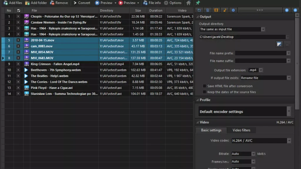Viewport: 301px width, 169px height.
Task: Click the blue up-arrow circle icon
Action: tap(295, 10)
